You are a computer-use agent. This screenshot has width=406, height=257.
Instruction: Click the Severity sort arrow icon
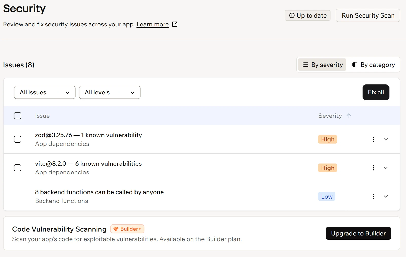349,116
